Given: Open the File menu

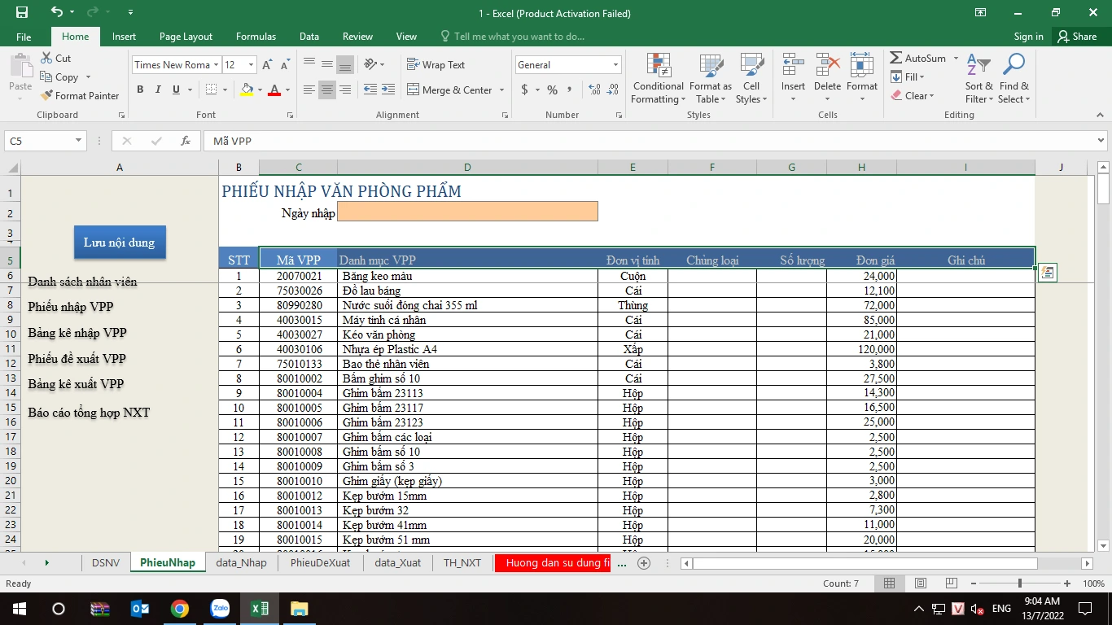Looking at the screenshot, I should (24, 37).
